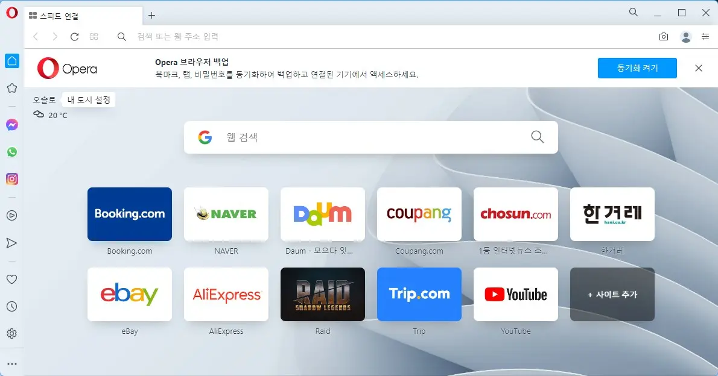Click the + 사이트 추가 tile
Screen dimensions: 718x376
click(x=612, y=294)
